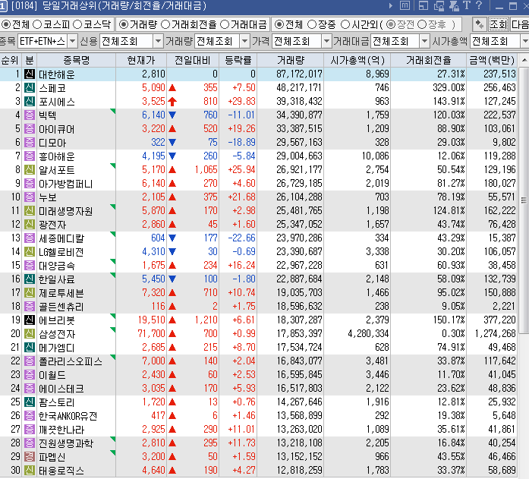Click the 다음 next button
This screenshot has width=529, height=479.
pos(520,24)
